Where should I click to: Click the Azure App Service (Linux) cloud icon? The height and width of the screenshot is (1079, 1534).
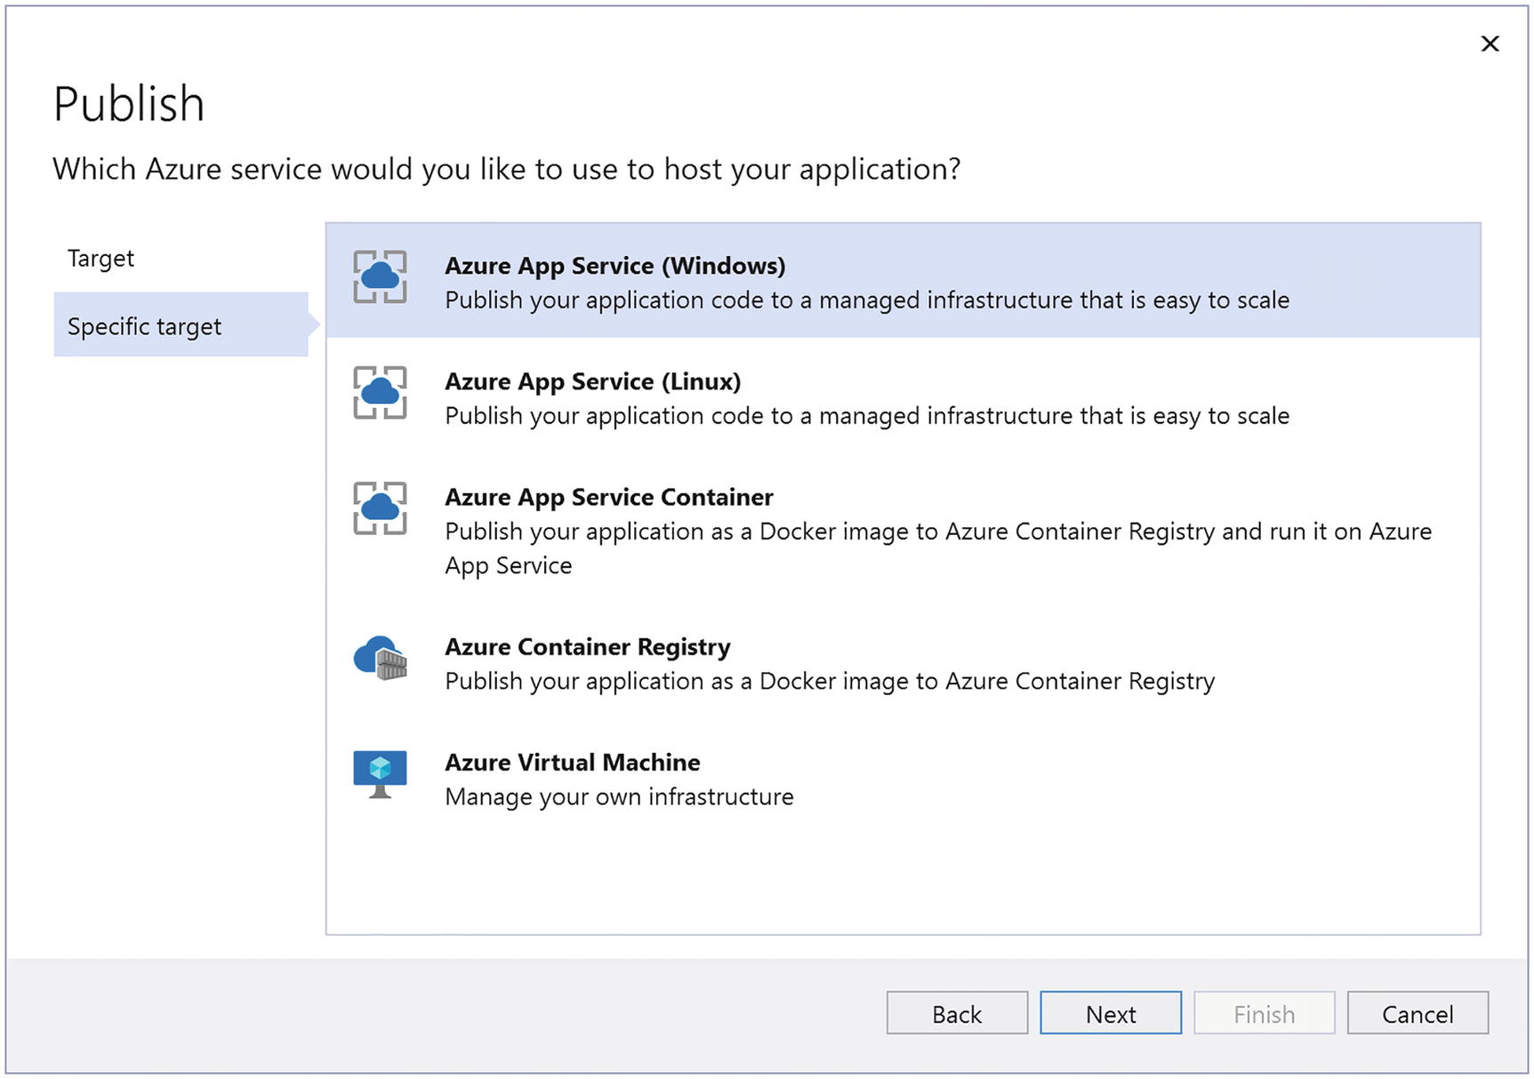click(x=380, y=392)
